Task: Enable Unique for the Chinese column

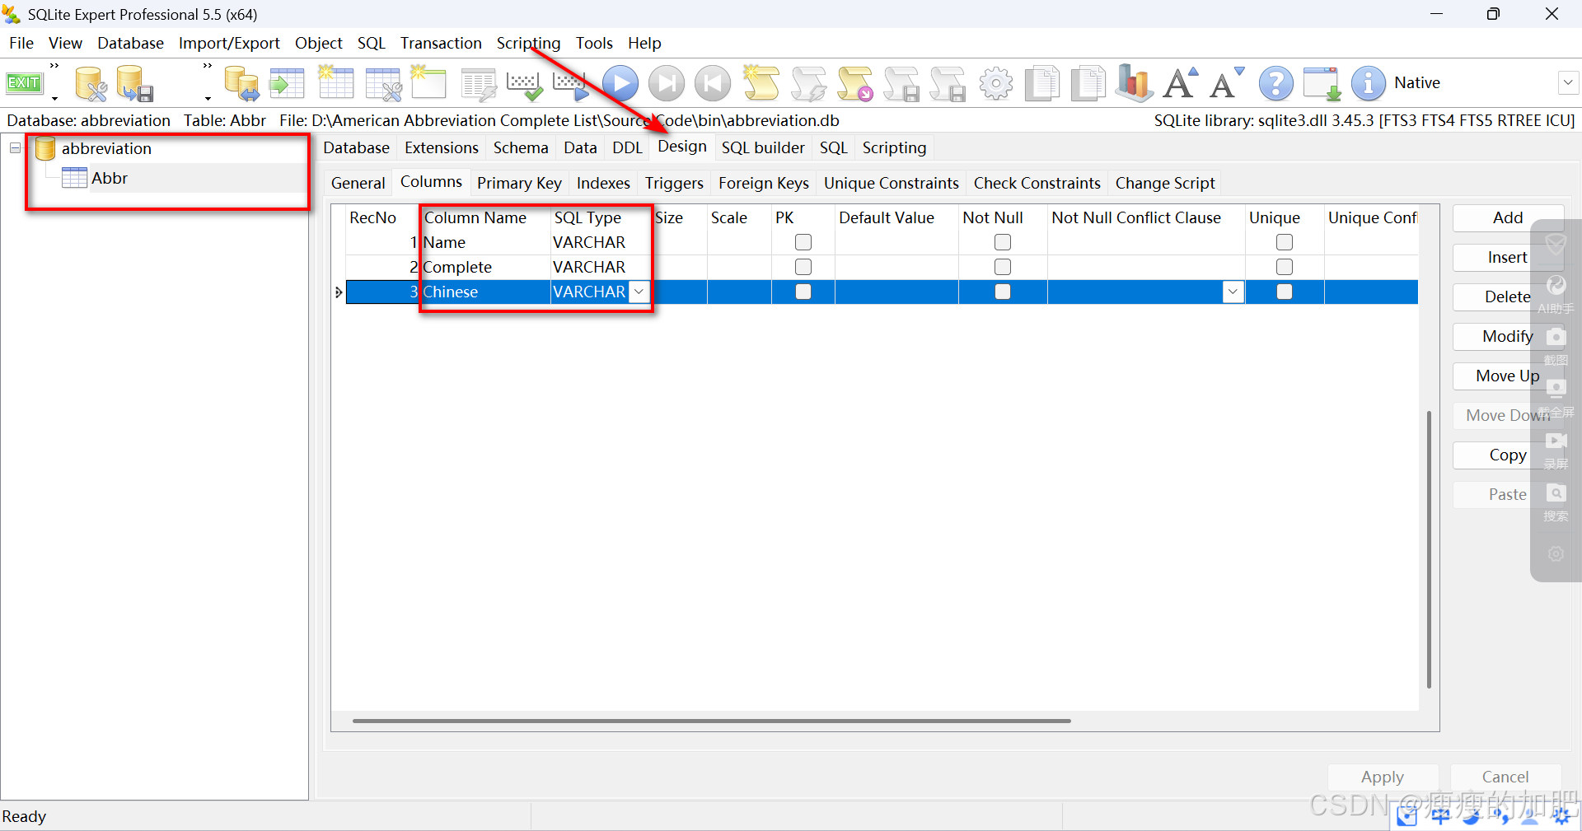Action: click(x=1284, y=292)
